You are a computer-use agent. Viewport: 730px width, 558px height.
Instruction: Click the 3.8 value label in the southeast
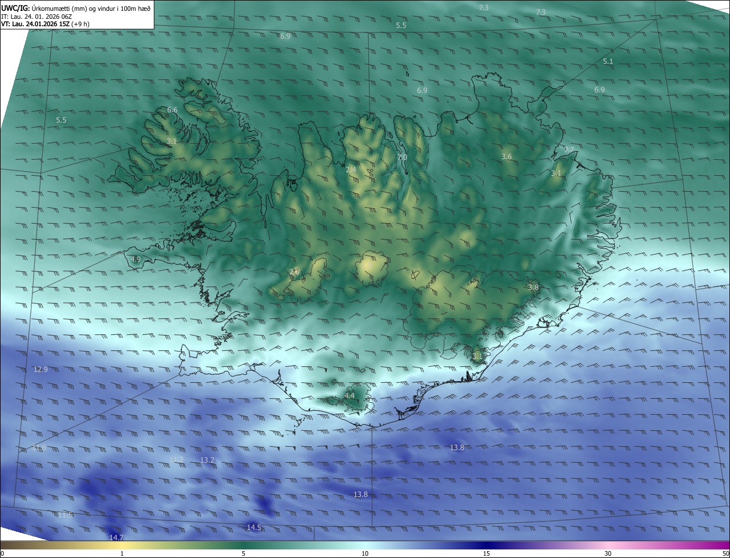(533, 287)
